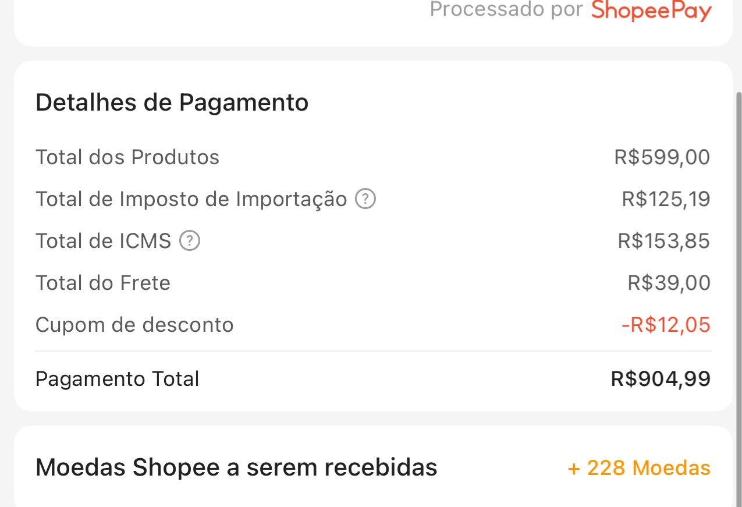The image size is (742, 507).
Task: Tap the ShopeePay logo
Action: [x=651, y=10]
